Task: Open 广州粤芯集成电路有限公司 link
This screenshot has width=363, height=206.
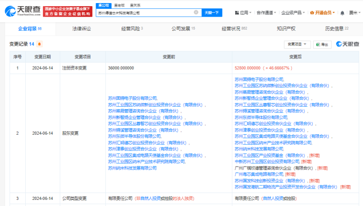Action: (259, 174)
